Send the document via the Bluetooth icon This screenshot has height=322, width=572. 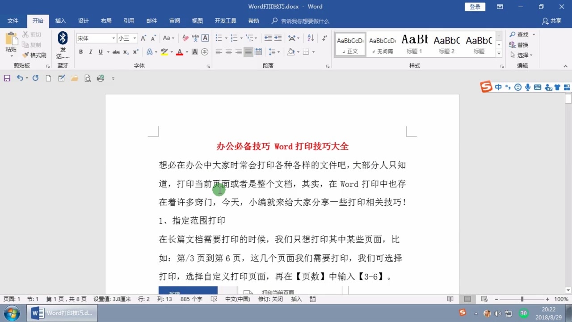pyautogui.click(x=63, y=38)
